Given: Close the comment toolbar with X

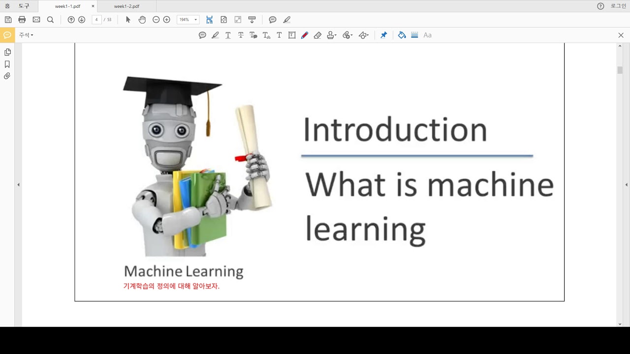Looking at the screenshot, I should tap(621, 35).
